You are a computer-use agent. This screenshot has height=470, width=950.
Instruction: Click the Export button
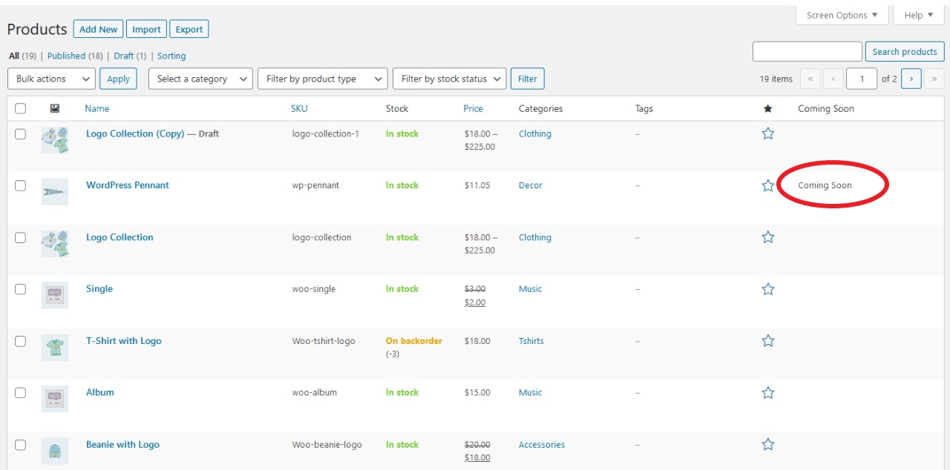[189, 29]
